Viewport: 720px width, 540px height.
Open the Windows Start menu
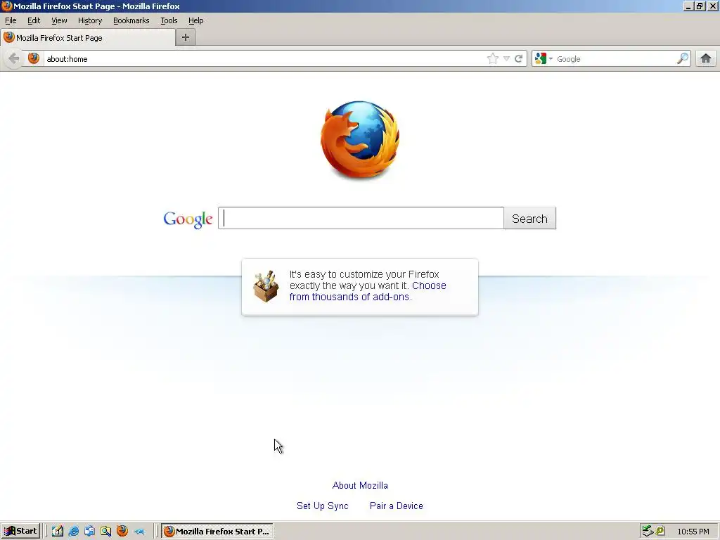[20, 531]
